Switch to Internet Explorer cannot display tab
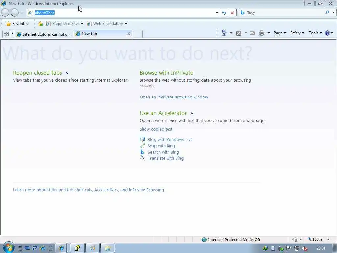 [x=44, y=34]
